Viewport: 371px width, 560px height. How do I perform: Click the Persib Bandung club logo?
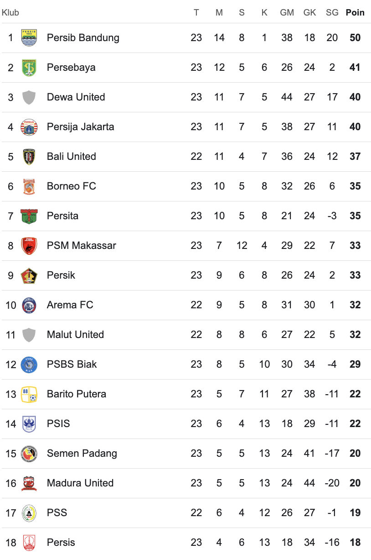coord(29,37)
